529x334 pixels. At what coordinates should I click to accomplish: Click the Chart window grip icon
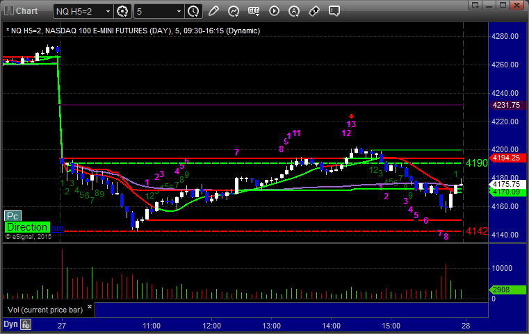click(9, 11)
